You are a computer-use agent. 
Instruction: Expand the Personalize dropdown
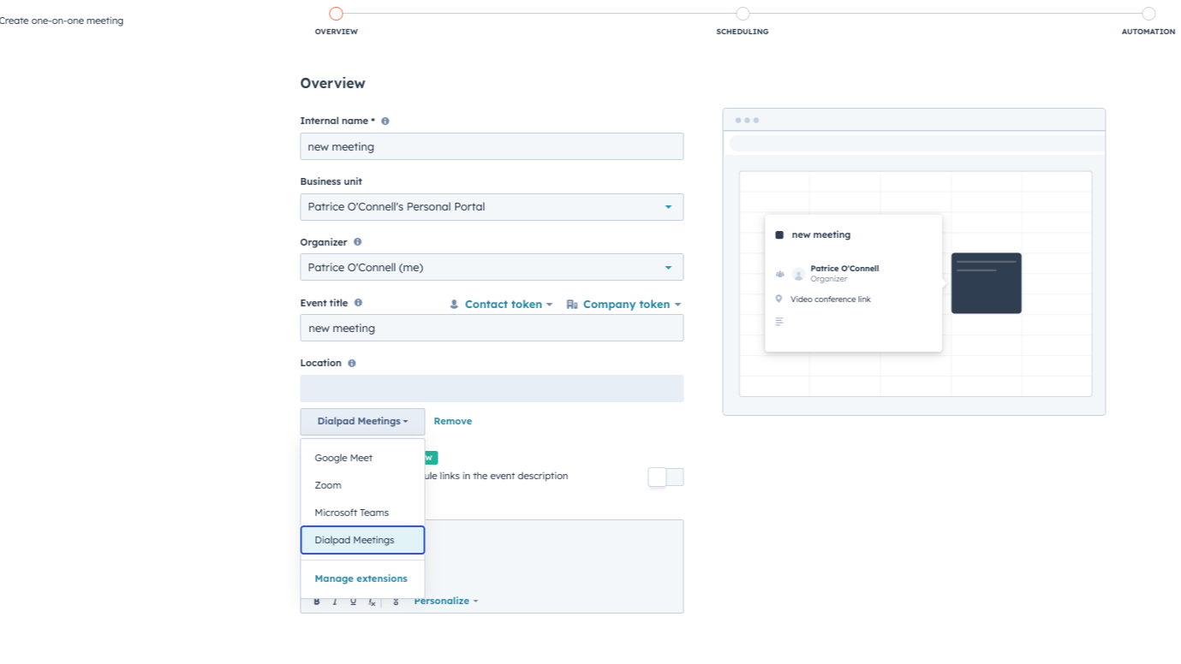coord(444,601)
